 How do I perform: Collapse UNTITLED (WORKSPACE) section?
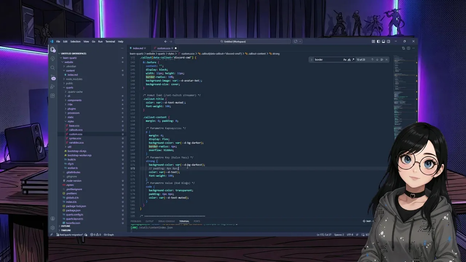pos(74,53)
